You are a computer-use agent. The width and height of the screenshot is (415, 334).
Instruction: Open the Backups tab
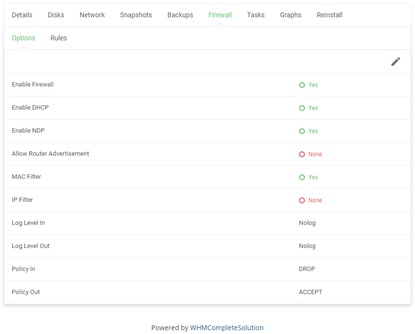[180, 15]
